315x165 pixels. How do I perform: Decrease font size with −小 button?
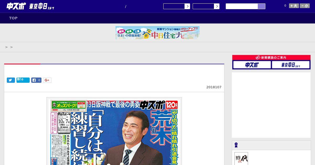(x=305, y=6)
